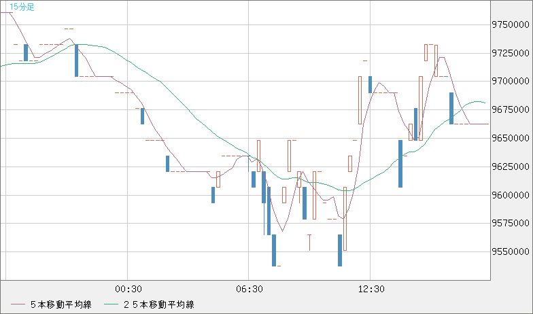Click the 00:30 time axis label

(x=128, y=290)
